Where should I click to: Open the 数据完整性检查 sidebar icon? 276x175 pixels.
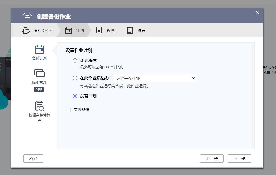pyautogui.click(x=39, y=106)
